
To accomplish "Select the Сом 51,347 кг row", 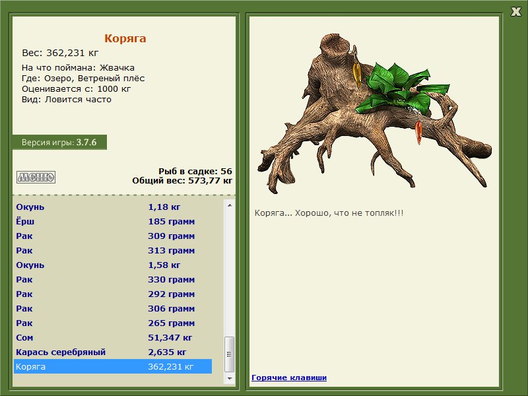I will [113, 337].
